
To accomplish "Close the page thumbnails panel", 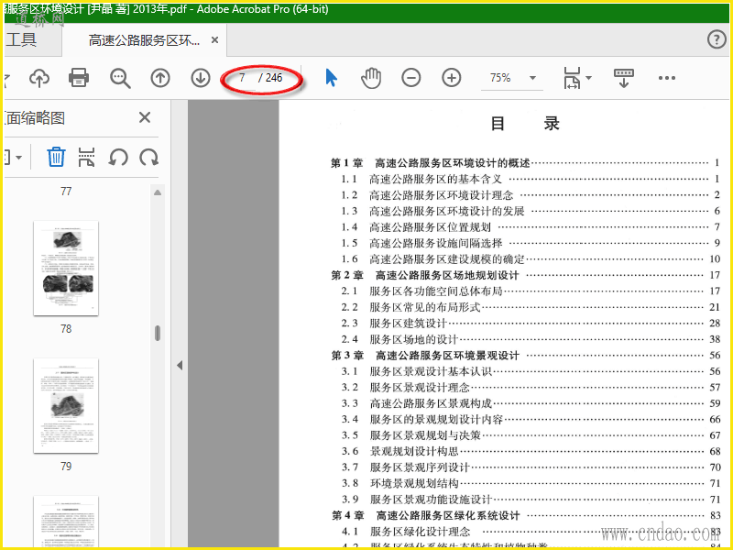I will [145, 117].
